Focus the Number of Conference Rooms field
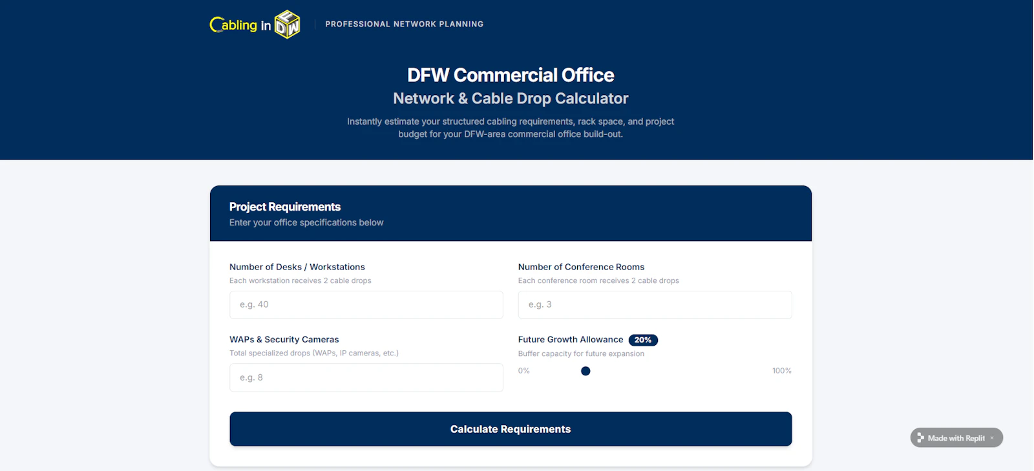 pos(655,304)
